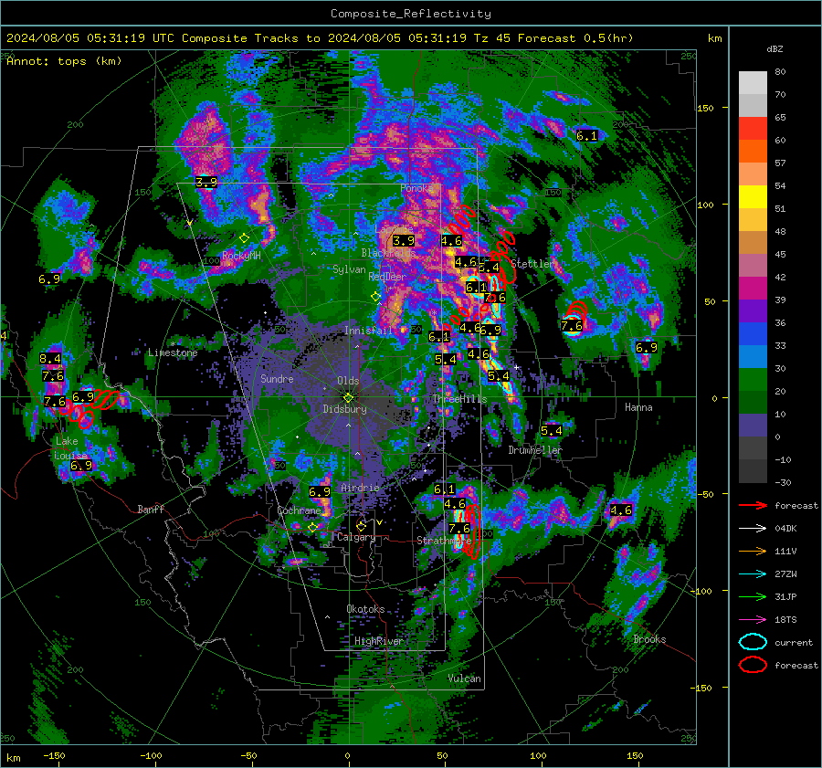This screenshot has width=822, height=768.
Task: Click the yellow diamond radar site marker at Olds
Action: [x=348, y=398]
